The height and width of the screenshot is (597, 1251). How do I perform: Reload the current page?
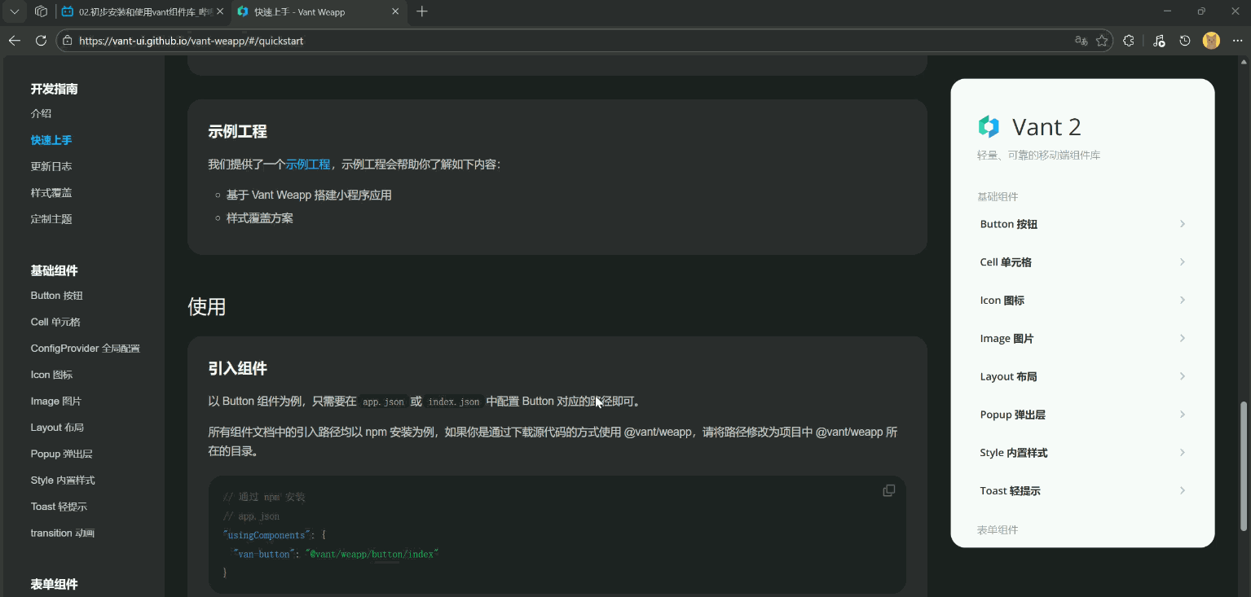point(41,41)
